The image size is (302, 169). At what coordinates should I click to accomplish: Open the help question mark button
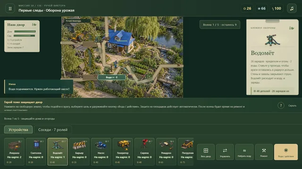pos(281,105)
